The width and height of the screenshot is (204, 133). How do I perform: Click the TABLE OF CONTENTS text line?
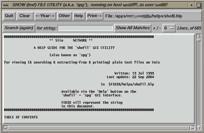coord(21,117)
